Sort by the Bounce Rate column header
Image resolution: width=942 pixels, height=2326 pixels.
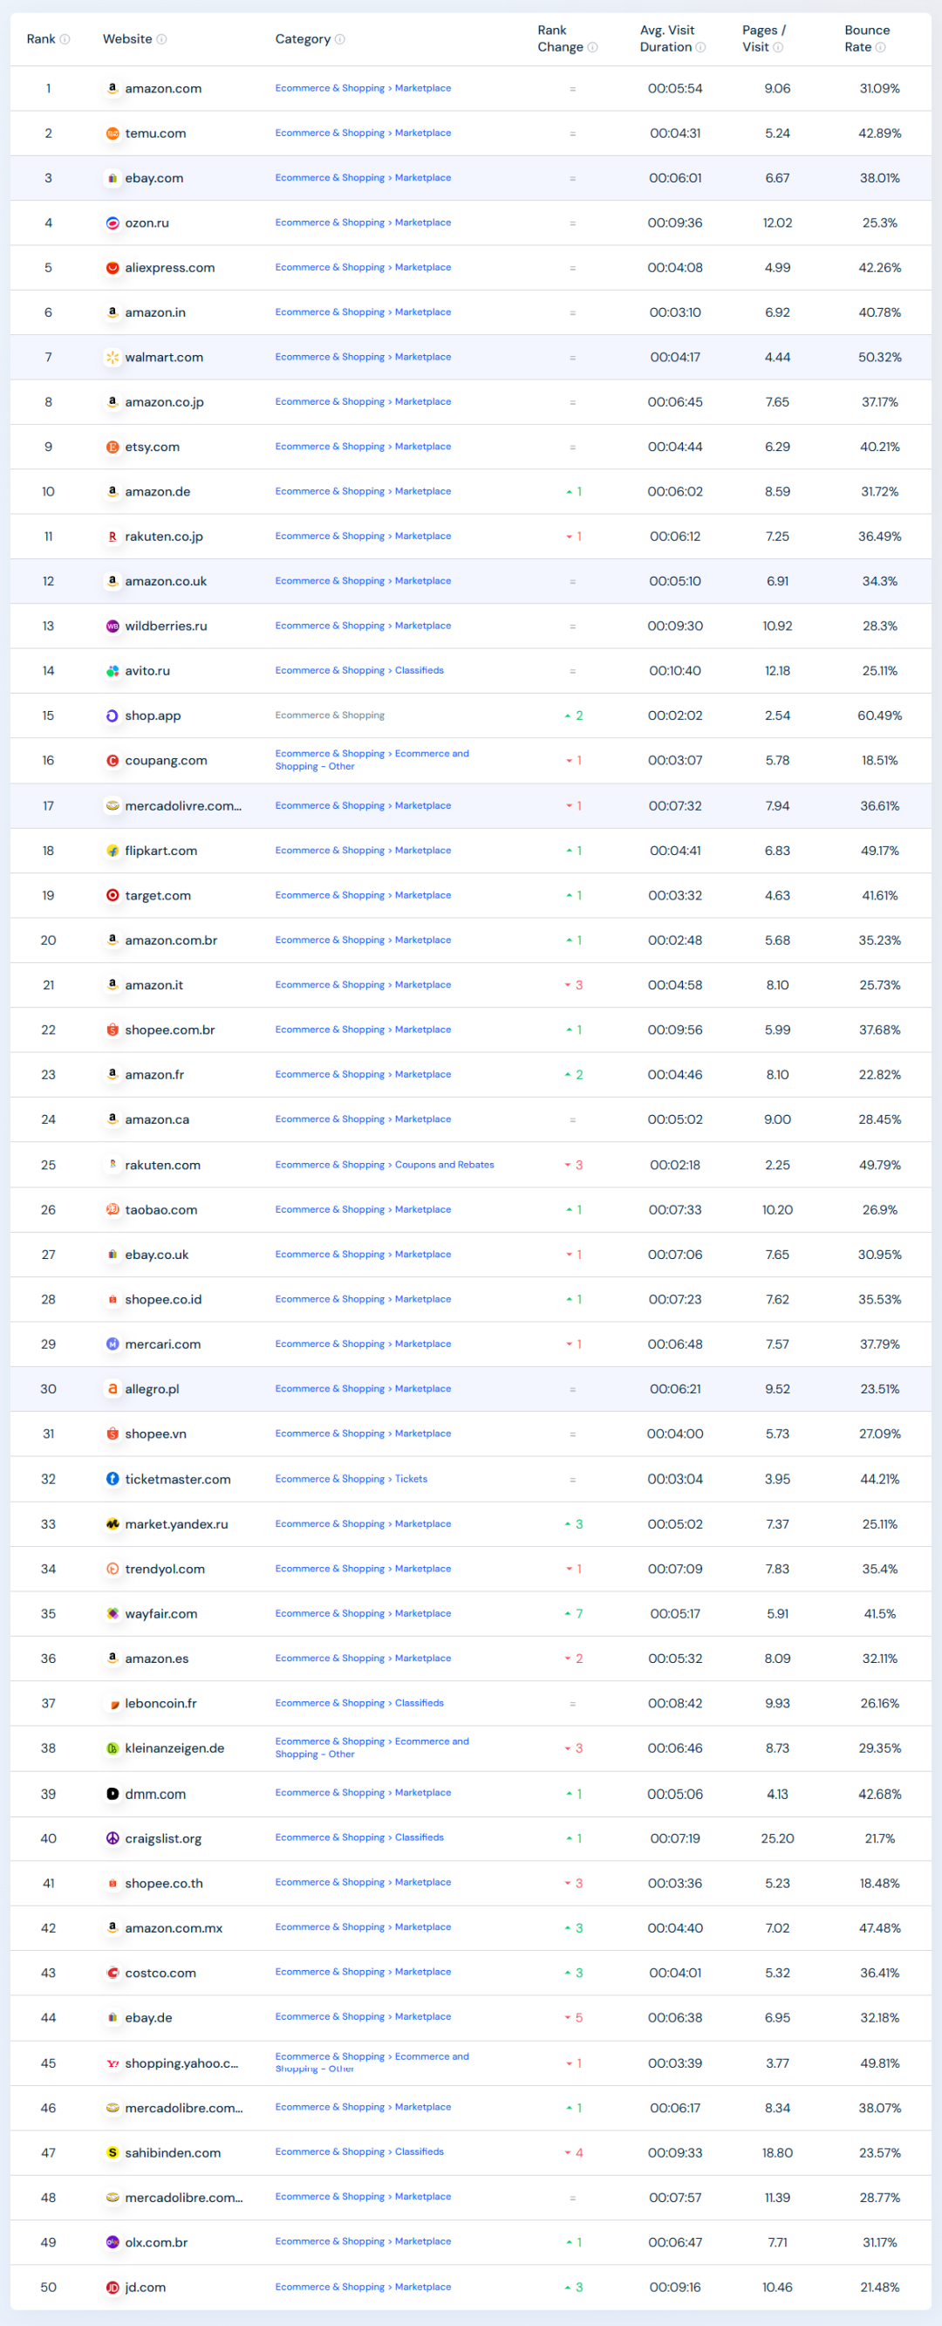pos(867,39)
